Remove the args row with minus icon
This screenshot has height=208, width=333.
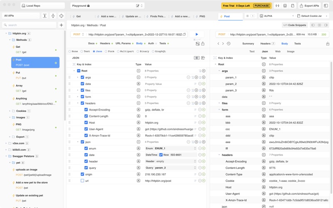(x=189, y=77)
